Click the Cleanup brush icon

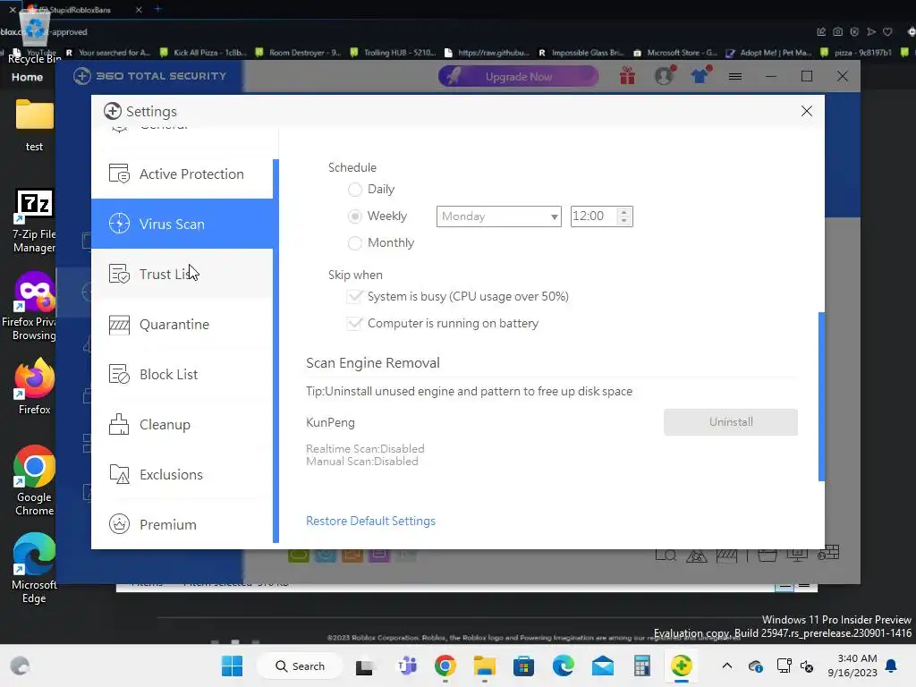coord(119,425)
